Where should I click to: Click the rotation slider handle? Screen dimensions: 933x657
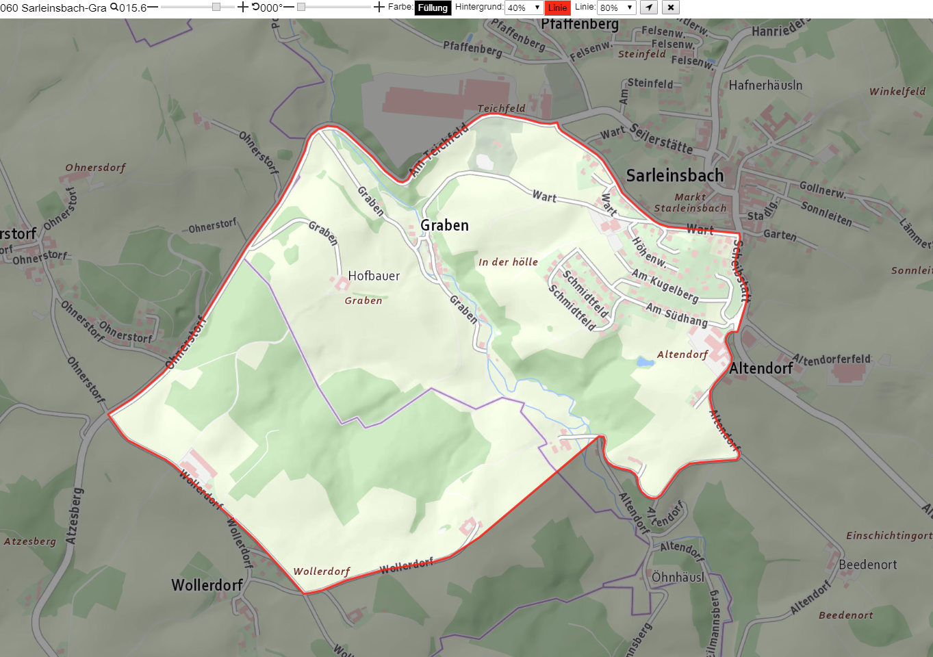[301, 8]
